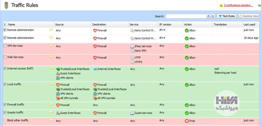Uncheck the Guests traffic rule
This screenshot has width=261, height=126.
coord(5,112)
